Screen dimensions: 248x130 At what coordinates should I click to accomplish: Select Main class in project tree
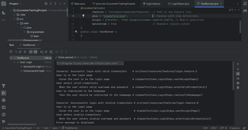pos(36,36)
